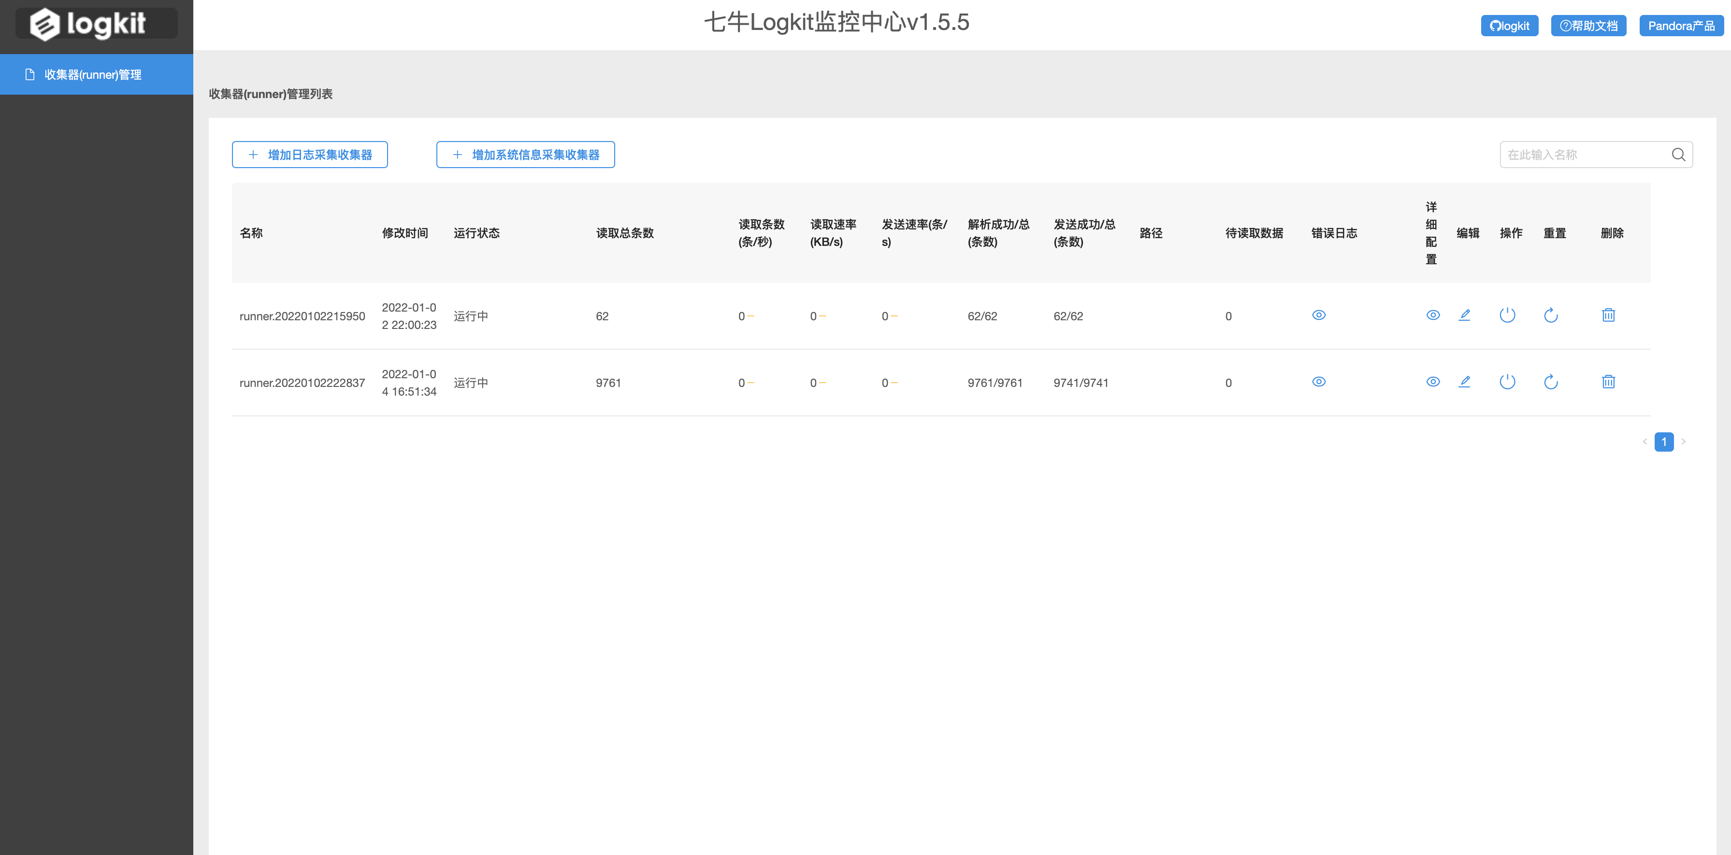This screenshot has height=855, width=1731.
Task: View error log of runner.20220102215950
Action: 1318,315
